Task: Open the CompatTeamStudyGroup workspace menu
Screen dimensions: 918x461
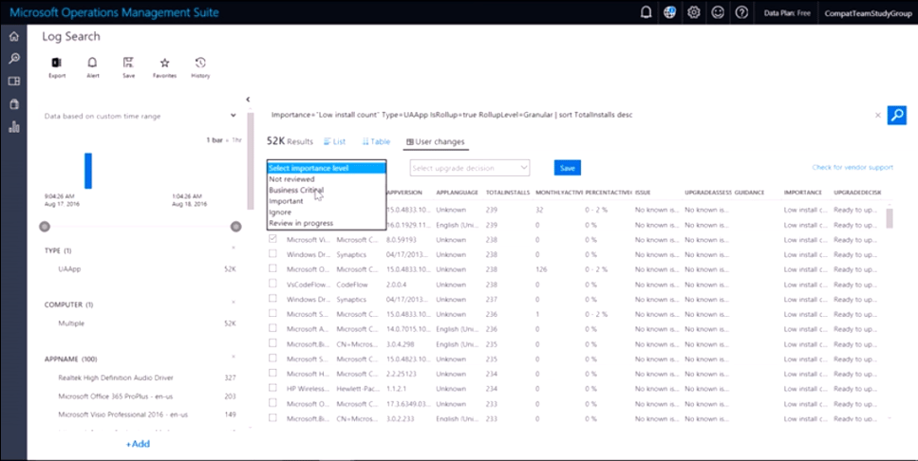Action: pyautogui.click(x=869, y=13)
